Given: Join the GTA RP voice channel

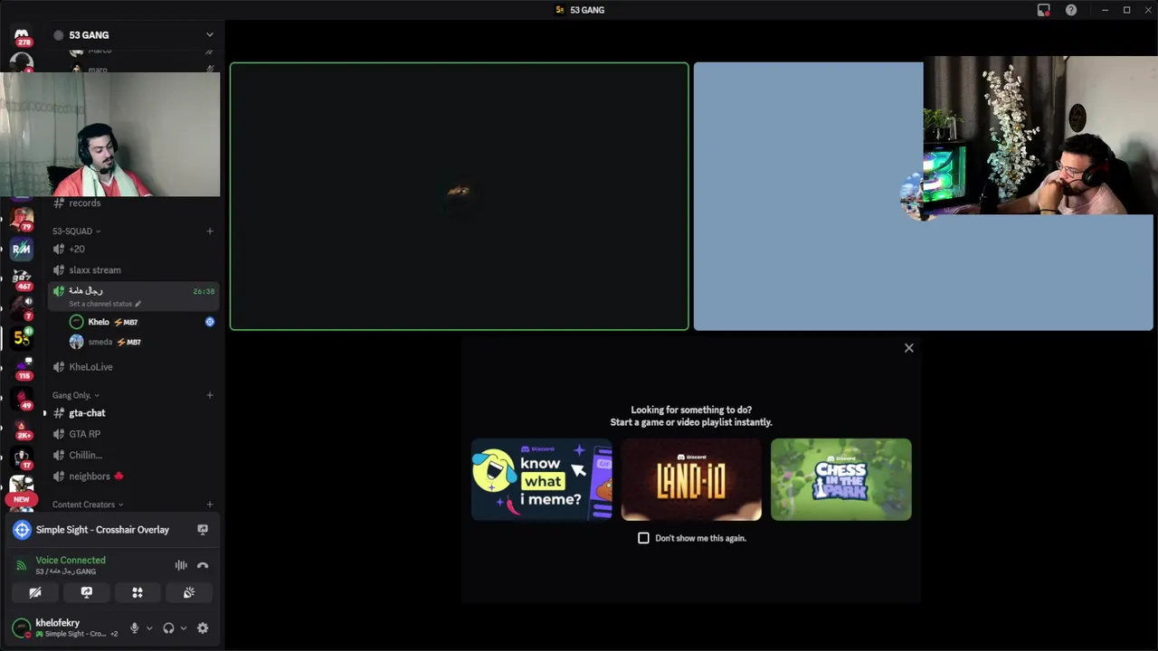Looking at the screenshot, I should pos(134,434).
